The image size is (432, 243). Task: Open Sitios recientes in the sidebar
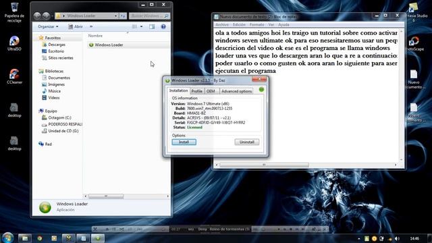[61, 58]
